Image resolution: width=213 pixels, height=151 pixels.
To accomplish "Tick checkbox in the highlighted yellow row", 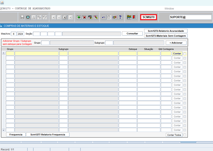I will tap(185, 54).
